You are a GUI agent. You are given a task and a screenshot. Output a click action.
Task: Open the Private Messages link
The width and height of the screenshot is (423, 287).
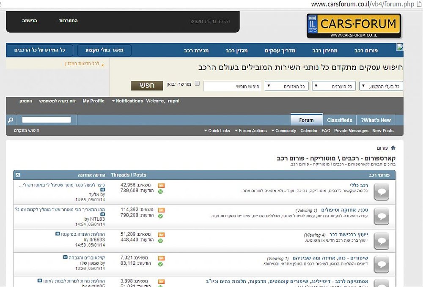(351, 131)
